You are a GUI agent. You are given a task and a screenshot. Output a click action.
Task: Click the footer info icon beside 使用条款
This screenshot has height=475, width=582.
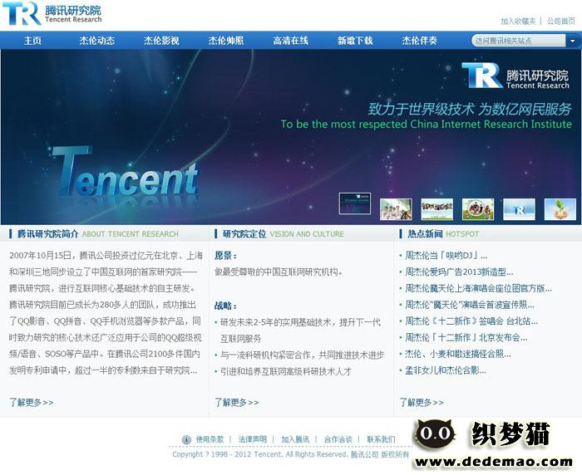186,440
